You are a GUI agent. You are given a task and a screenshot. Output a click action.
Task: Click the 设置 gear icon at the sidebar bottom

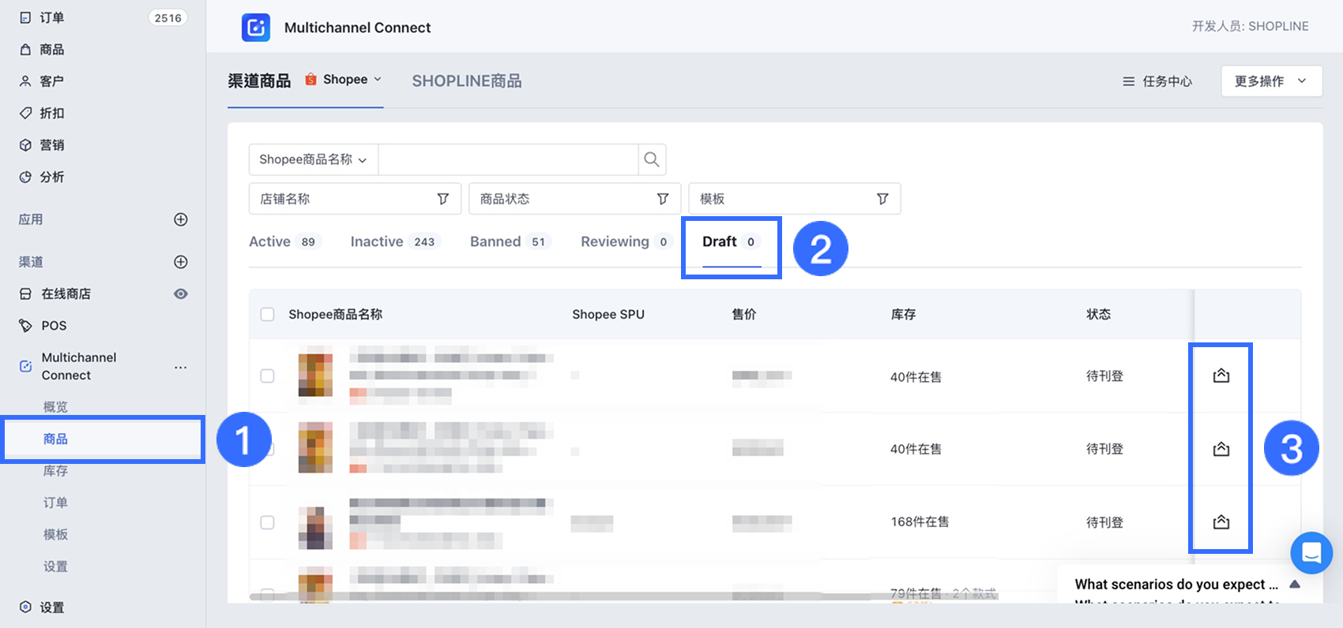click(25, 607)
